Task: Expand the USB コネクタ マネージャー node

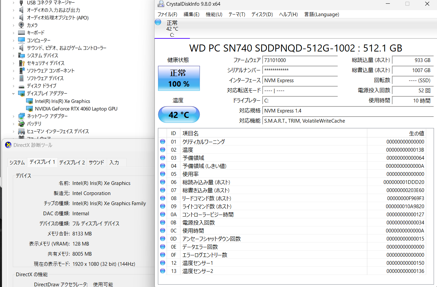Action: pos(14,3)
